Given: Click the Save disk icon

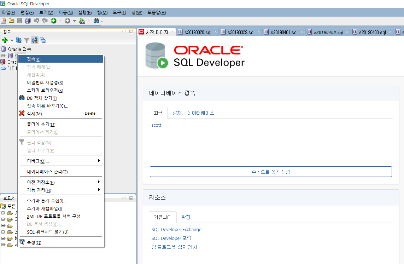Looking at the screenshot, I should pyautogui.click(x=19, y=21).
